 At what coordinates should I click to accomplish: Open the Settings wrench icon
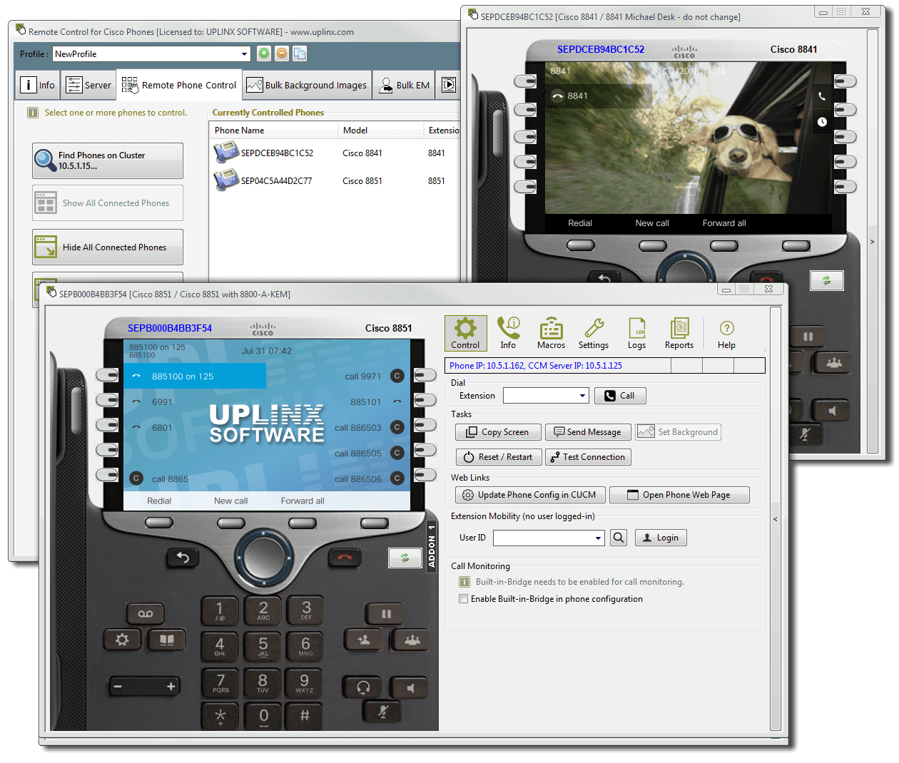point(594,333)
